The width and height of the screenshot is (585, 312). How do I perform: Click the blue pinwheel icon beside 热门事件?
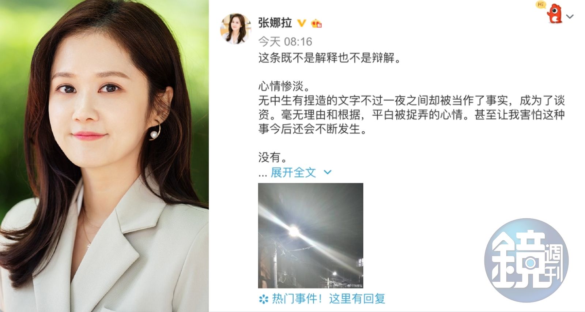[263, 299]
